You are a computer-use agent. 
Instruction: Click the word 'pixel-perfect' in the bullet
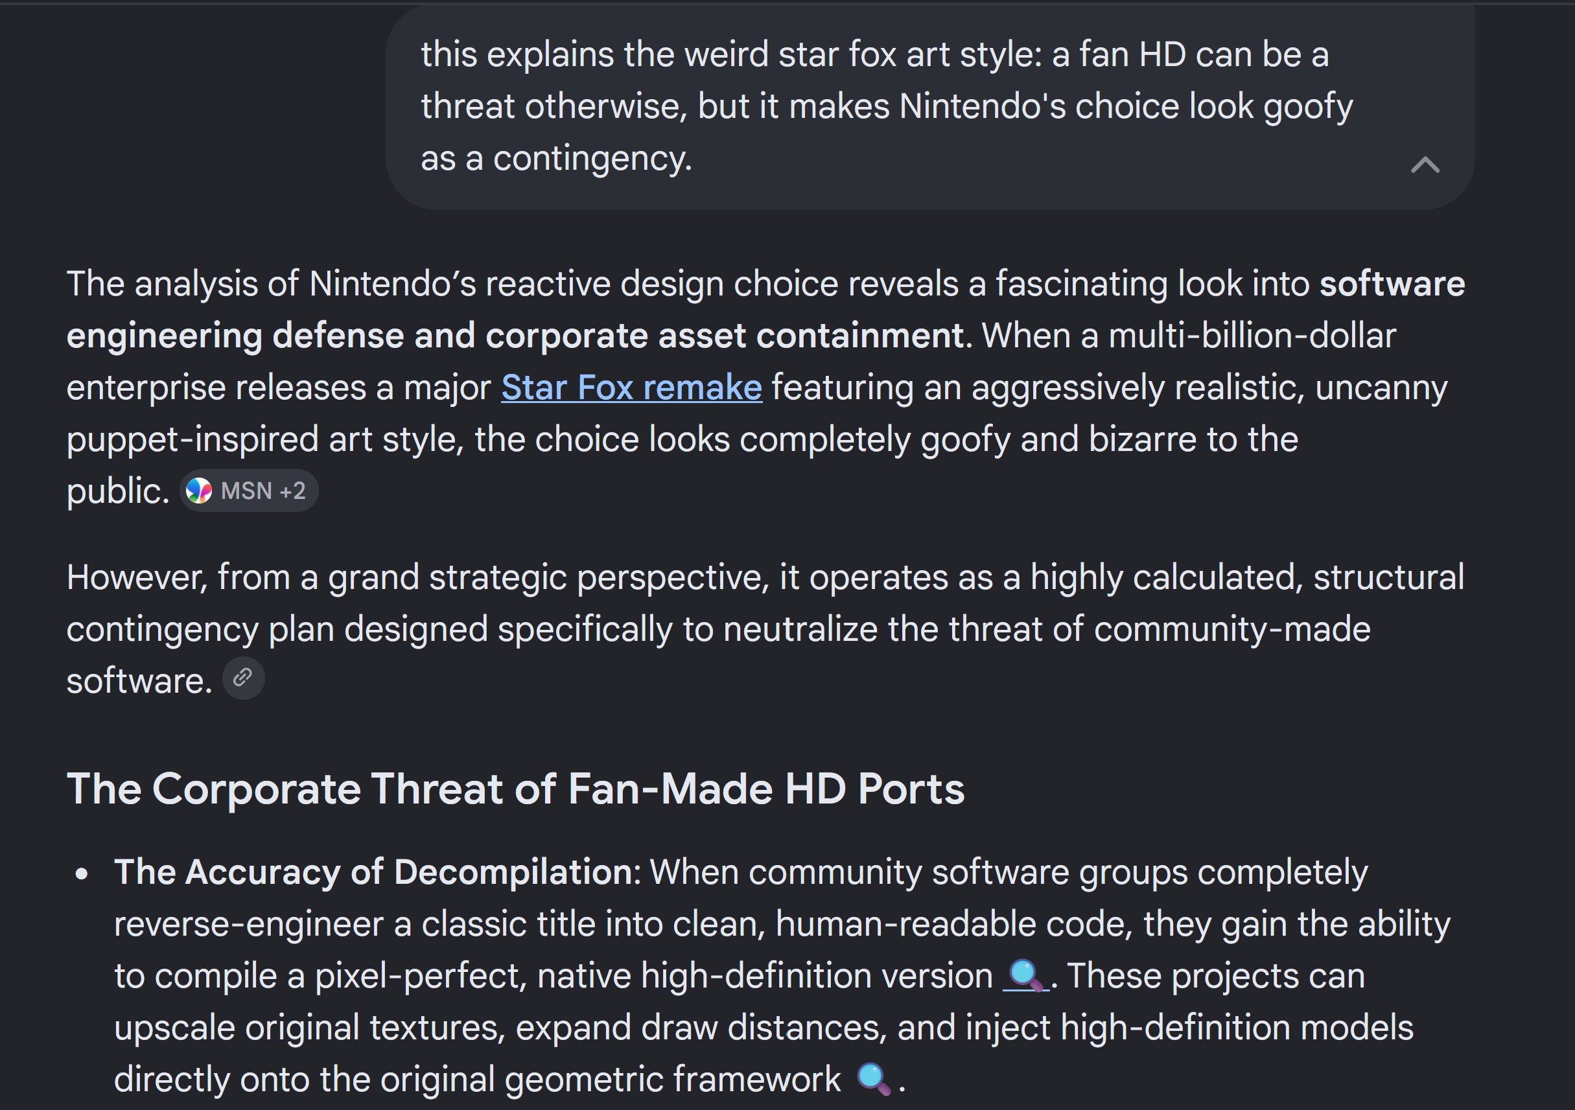[421, 977]
